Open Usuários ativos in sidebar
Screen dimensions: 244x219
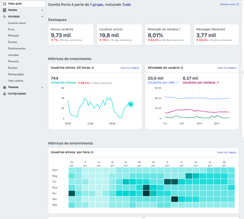click(17, 23)
